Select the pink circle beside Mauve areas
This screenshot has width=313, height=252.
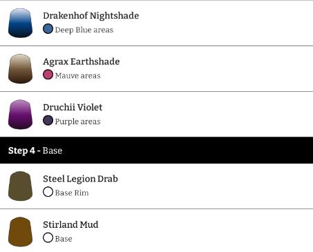click(48, 75)
